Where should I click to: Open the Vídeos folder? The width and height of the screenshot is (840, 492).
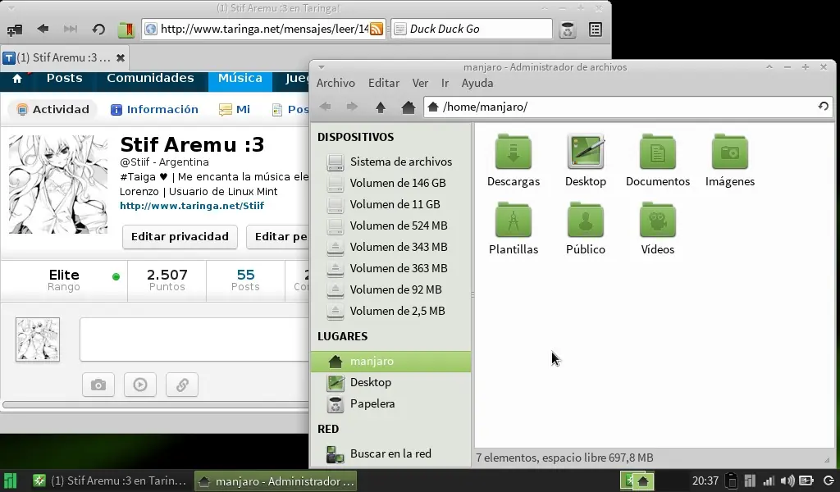[x=657, y=229]
